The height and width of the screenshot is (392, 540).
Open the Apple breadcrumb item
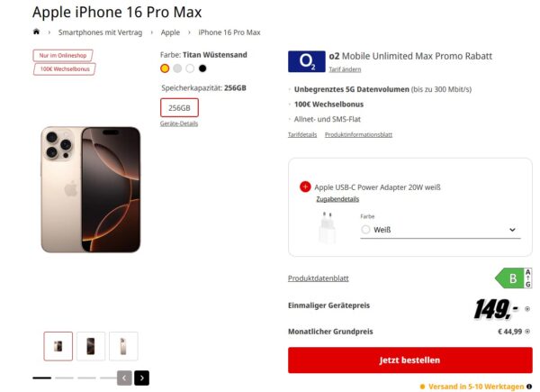point(170,32)
